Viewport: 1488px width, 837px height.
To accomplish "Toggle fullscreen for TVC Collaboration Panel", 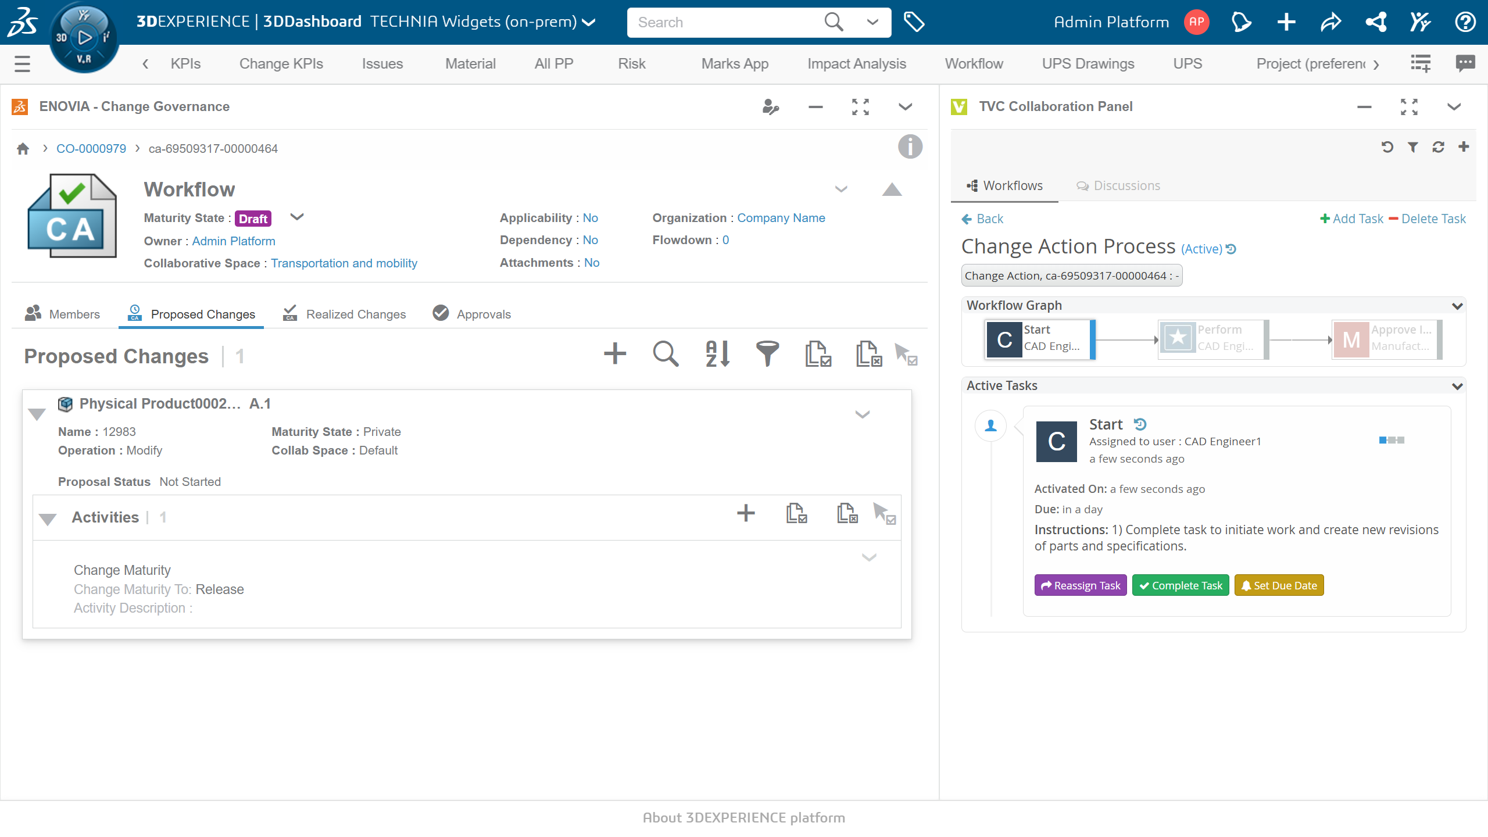I will click(1409, 107).
